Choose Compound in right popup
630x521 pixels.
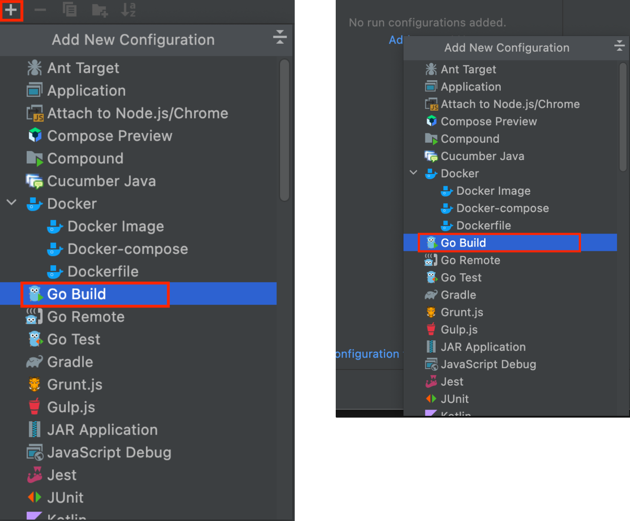point(510,139)
